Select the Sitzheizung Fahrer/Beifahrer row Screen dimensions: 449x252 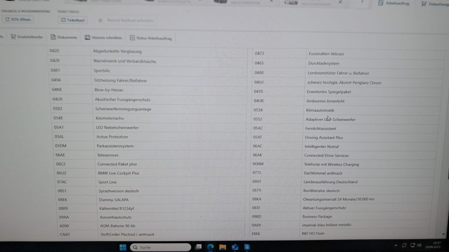(121, 80)
